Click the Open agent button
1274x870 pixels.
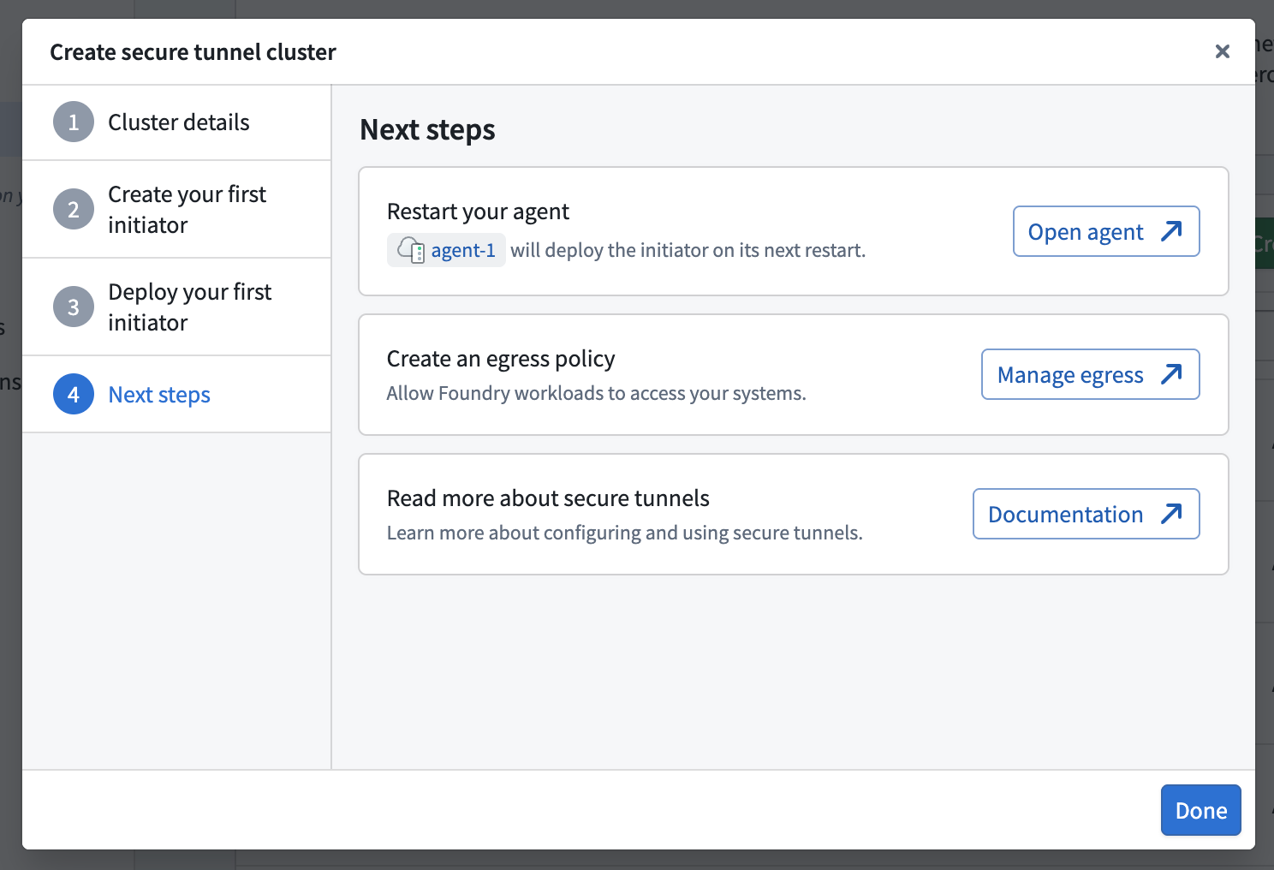[x=1106, y=231]
